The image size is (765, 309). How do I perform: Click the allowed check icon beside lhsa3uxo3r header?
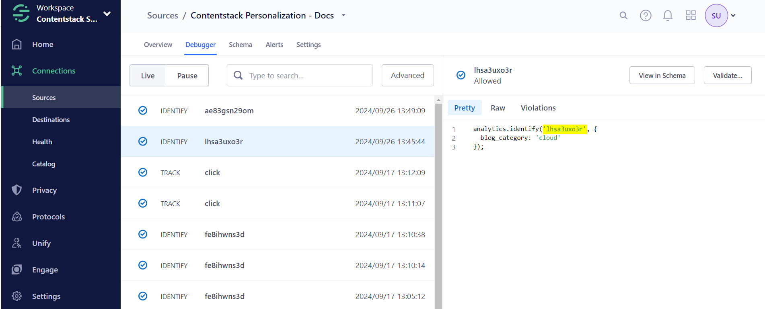(x=461, y=75)
